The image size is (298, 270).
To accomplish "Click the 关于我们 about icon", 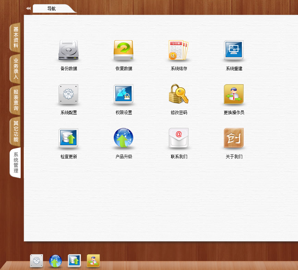I will coord(234,138).
